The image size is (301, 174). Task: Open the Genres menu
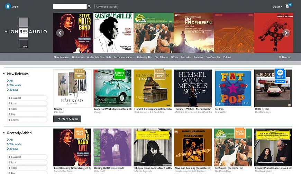coord(284,57)
